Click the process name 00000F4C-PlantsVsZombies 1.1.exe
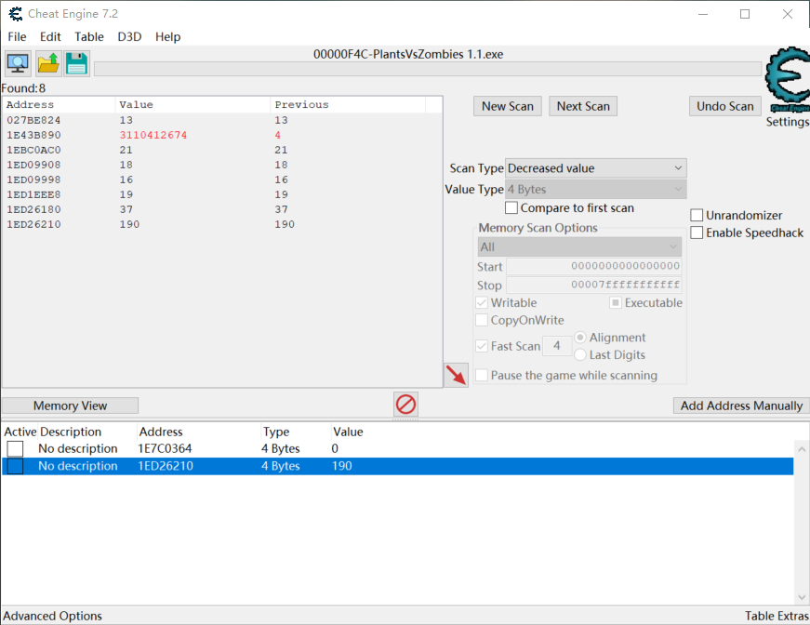This screenshot has width=810, height=625. tap(408, 54)
